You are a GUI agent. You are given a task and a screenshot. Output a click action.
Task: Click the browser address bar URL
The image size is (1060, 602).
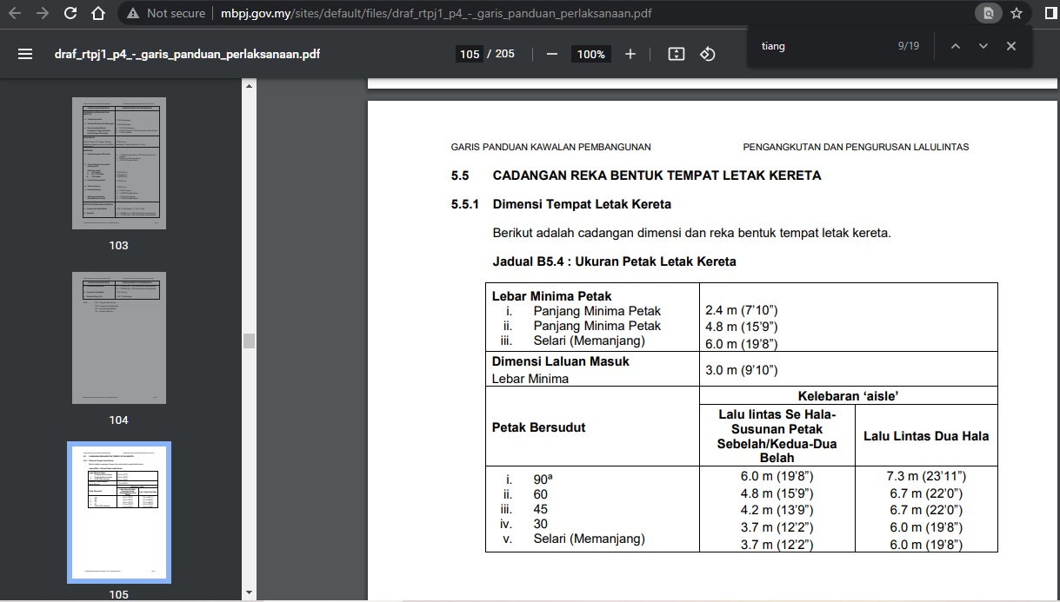(x=437, y=13)
